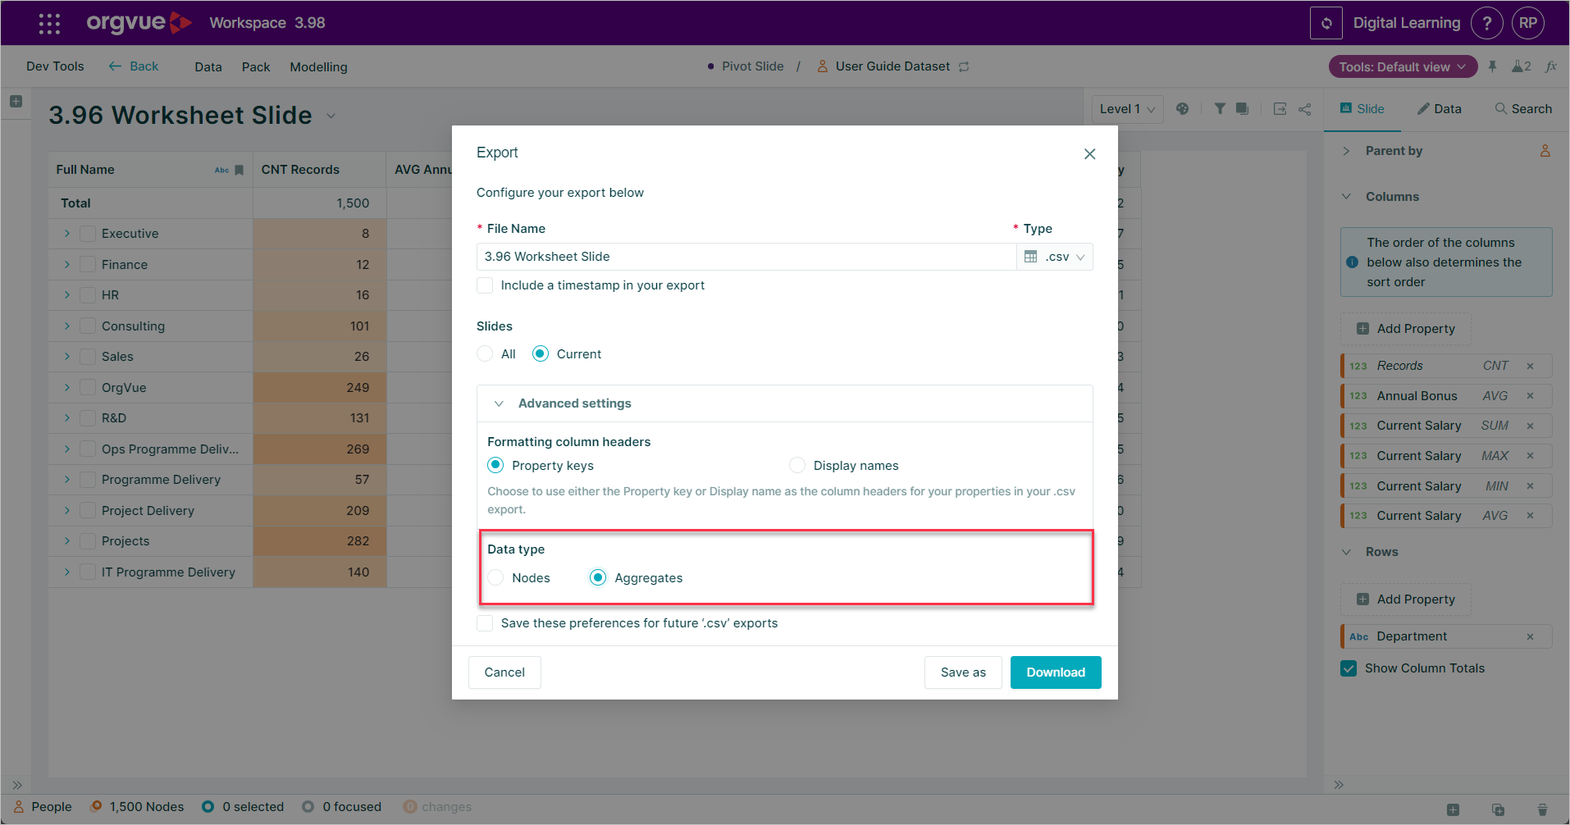Open the app launcher grid icon
Viewport: 1570px width, 825px height.
49,23
